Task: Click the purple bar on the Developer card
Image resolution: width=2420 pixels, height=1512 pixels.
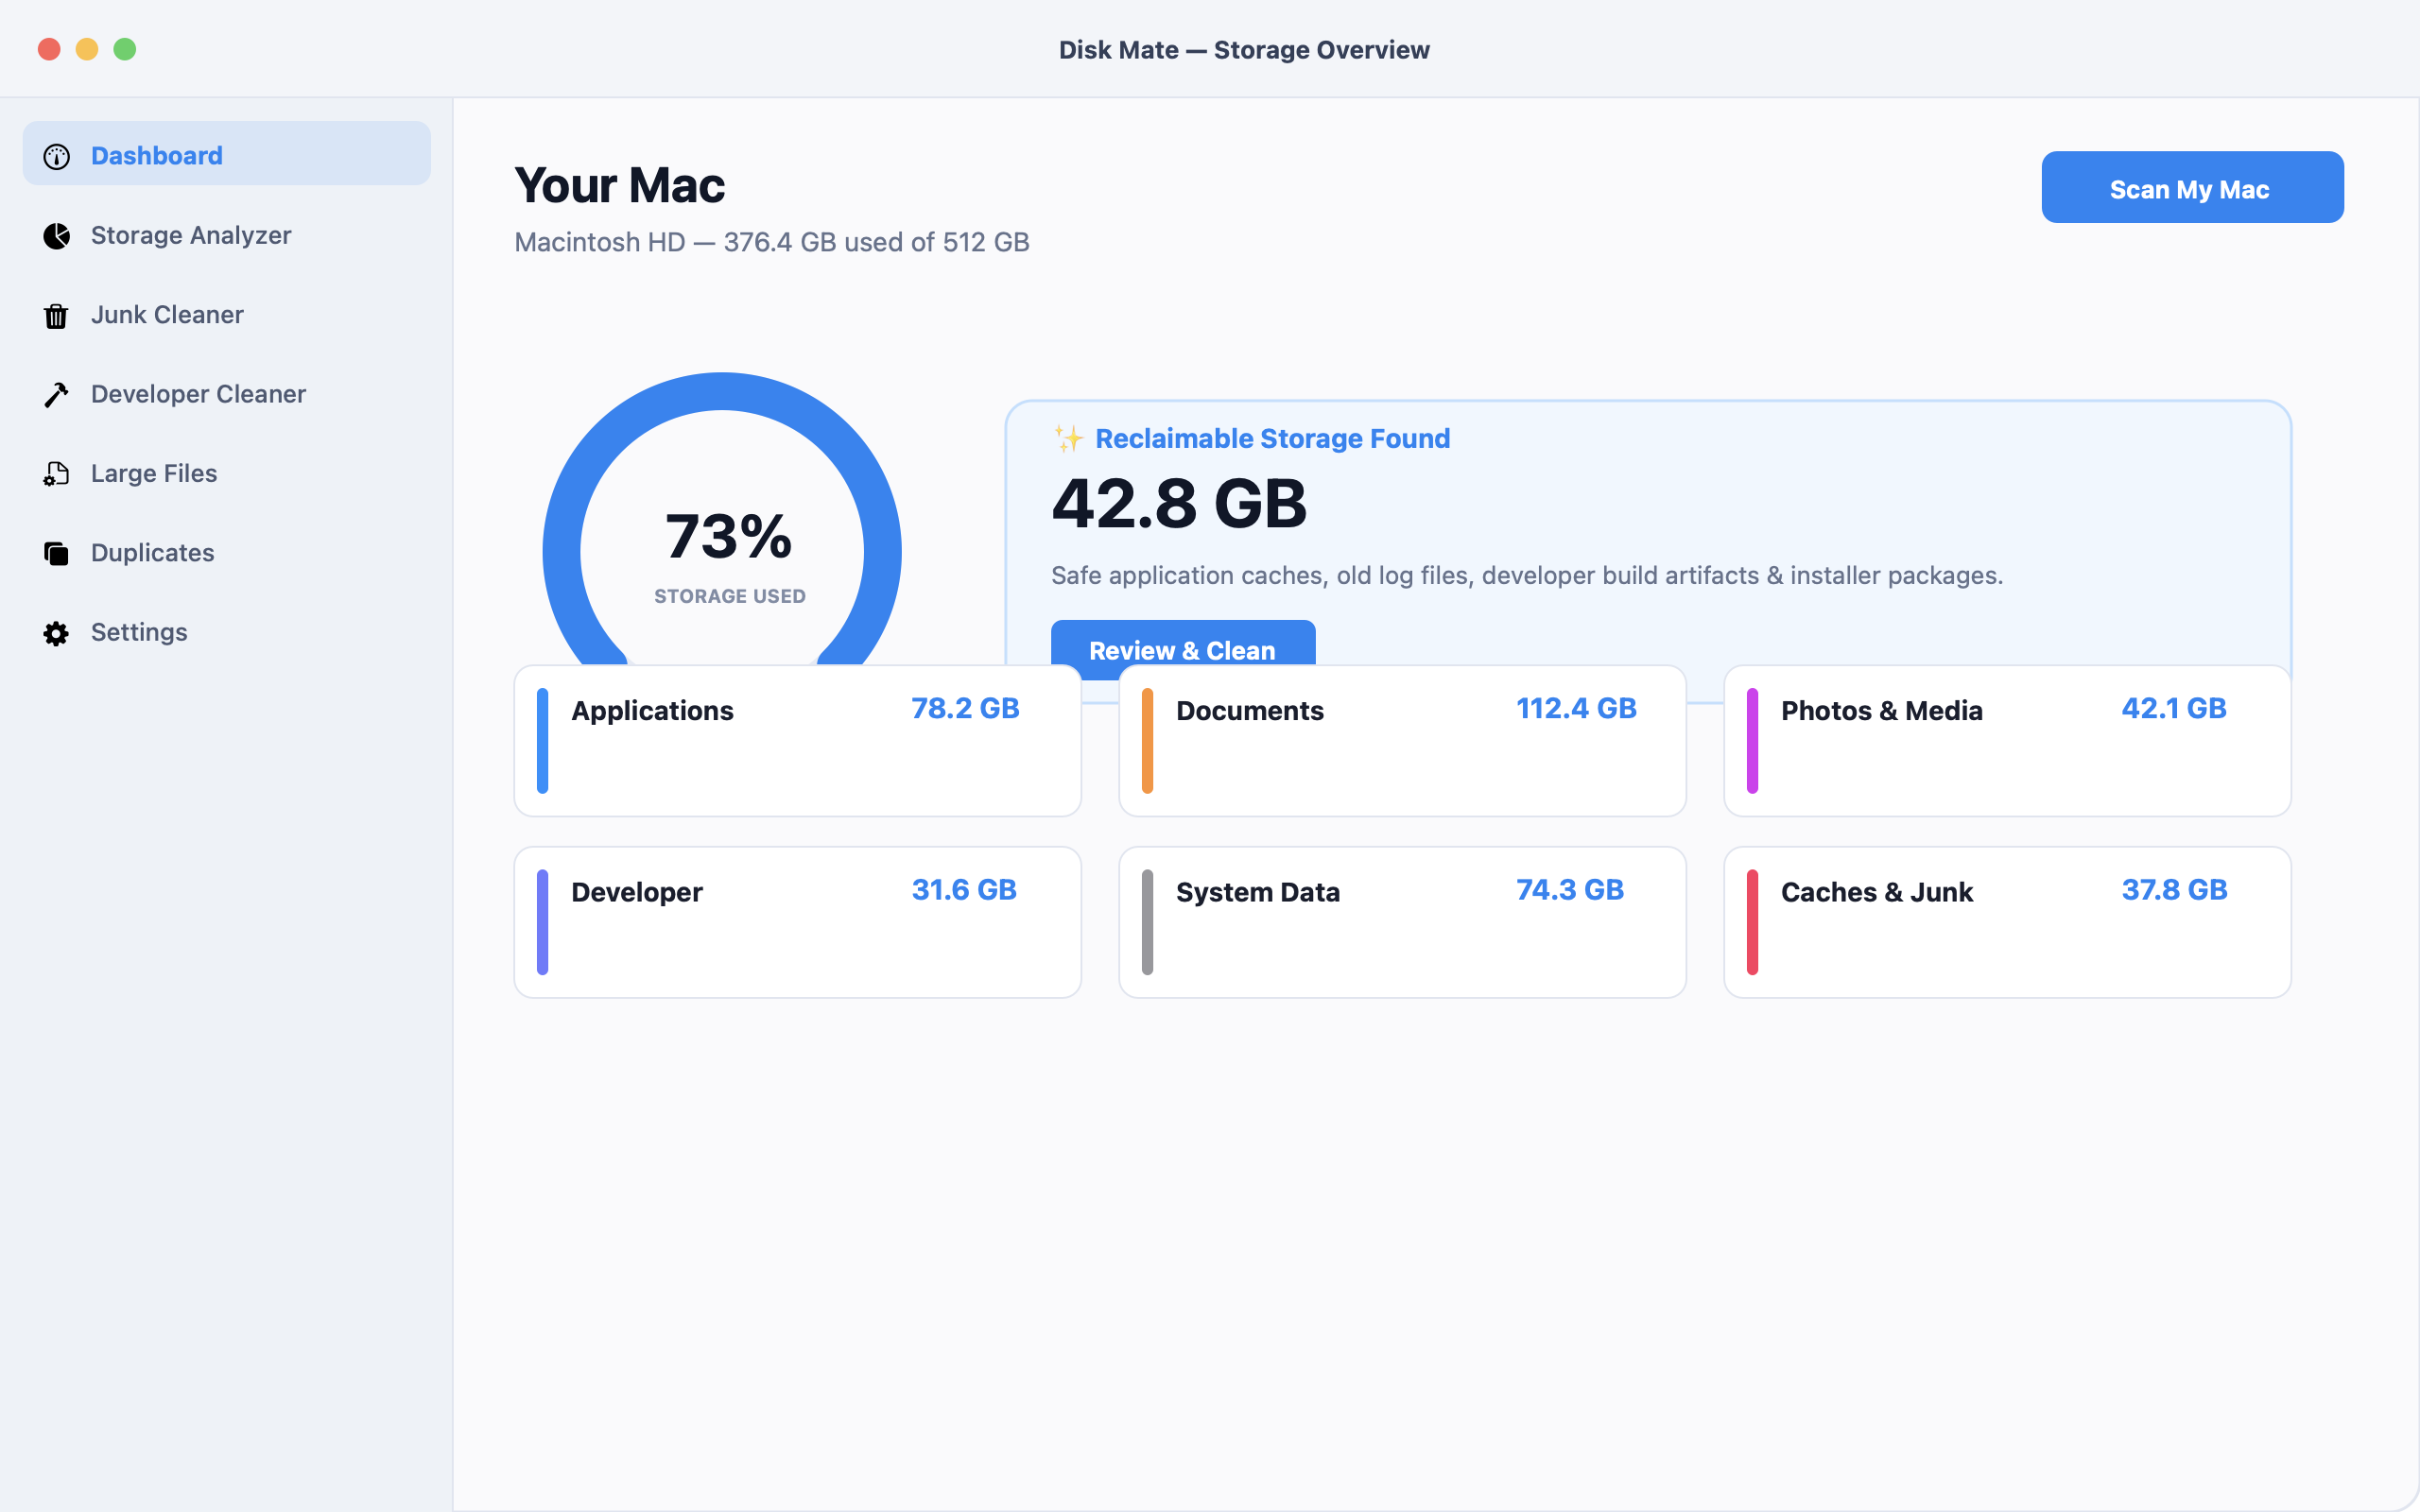Action: 542,922
